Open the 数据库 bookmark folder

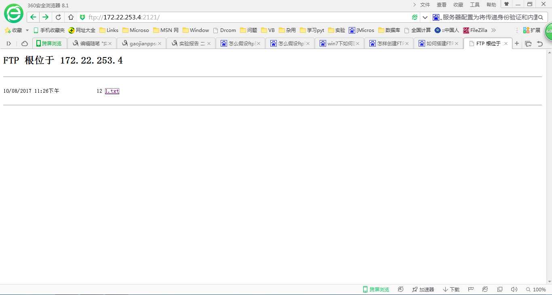tap(389, 30)
